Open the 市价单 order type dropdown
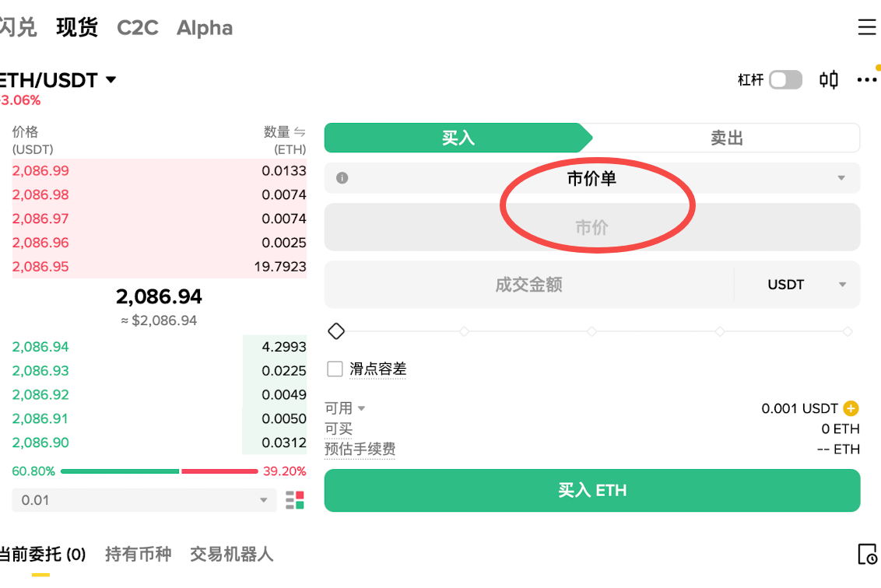The image size is (881, 588). pos(841,178)
